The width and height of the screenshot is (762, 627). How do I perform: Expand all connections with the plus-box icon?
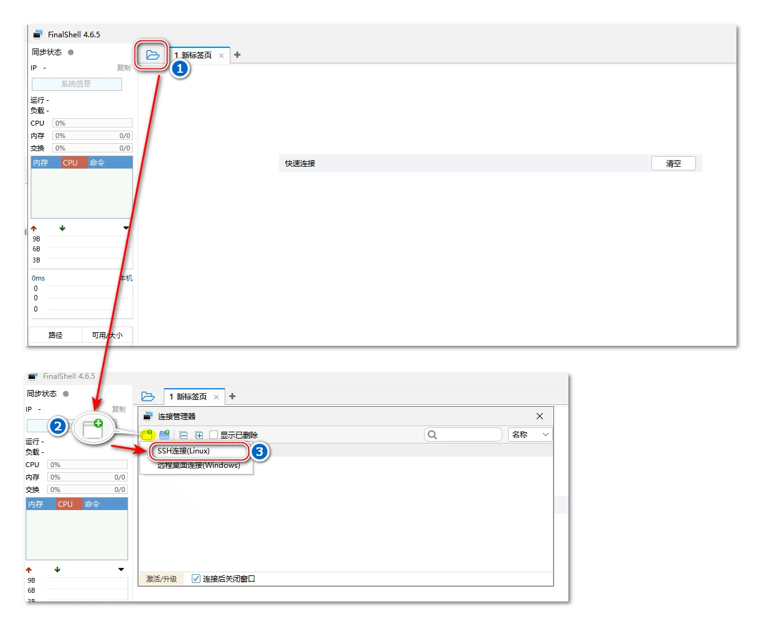click(199, 435)
